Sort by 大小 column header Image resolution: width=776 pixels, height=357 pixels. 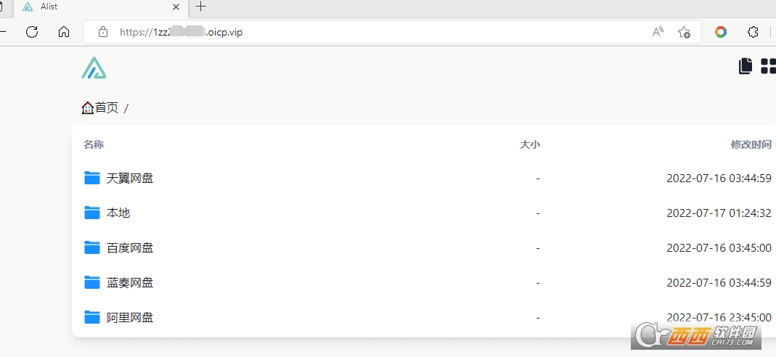coord(530,144)
